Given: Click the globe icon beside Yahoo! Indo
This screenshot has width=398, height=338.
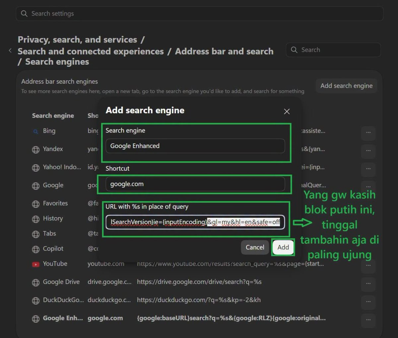Looking at the screenshot, I should click(35, 168).
